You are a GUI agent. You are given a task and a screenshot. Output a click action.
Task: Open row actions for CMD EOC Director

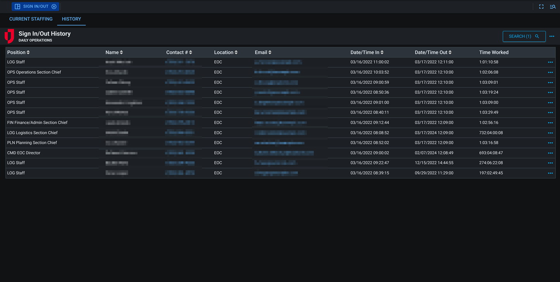click(x=550, y=153)
